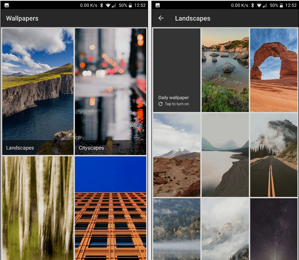Screen dimensions: 299x260
Task: Tap the Wi-Fi icon in right status bar
Action: pyautogui.click(x=259, y=5)
